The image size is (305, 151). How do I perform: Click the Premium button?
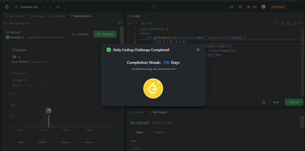pos(278,7)
